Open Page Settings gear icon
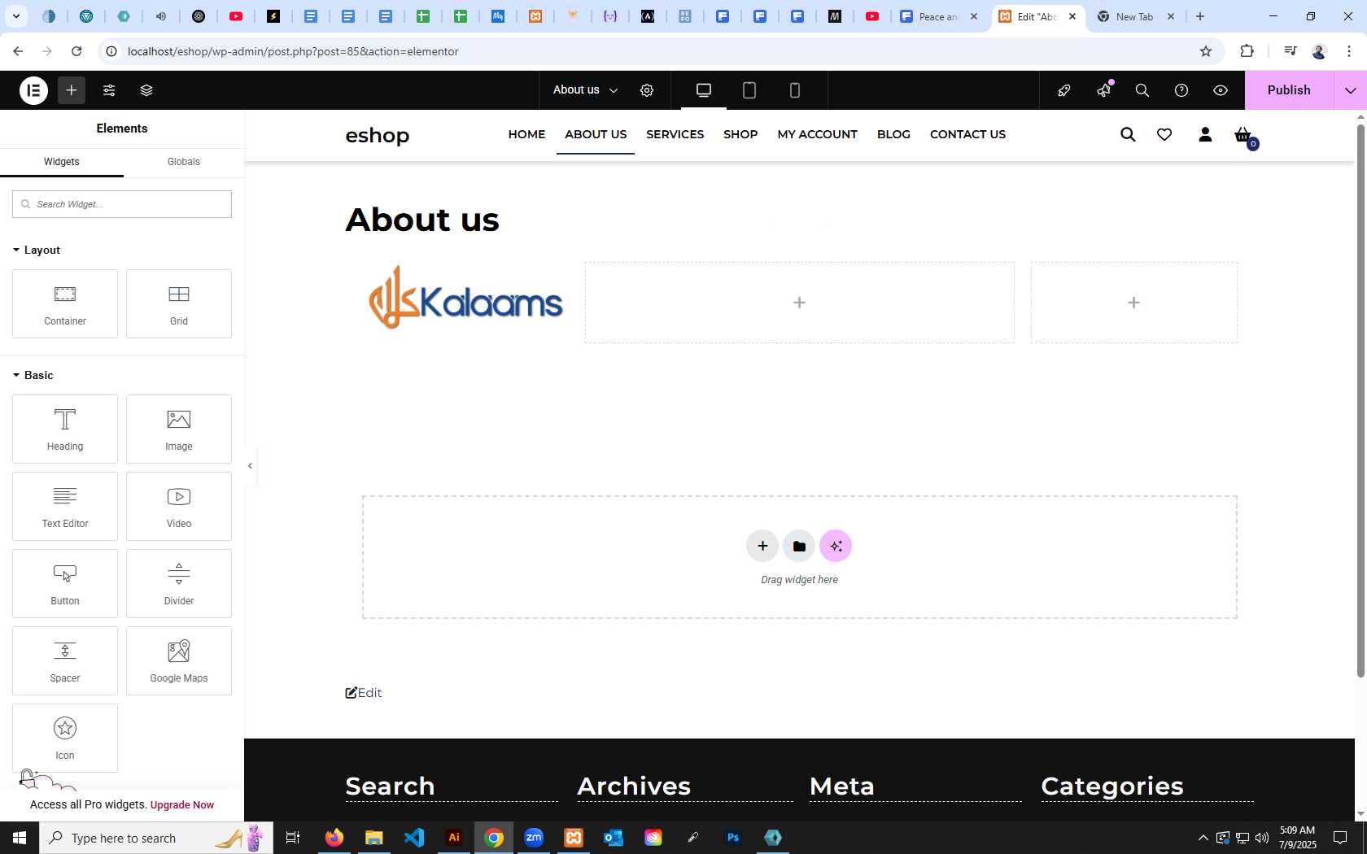 pos(647,90)
